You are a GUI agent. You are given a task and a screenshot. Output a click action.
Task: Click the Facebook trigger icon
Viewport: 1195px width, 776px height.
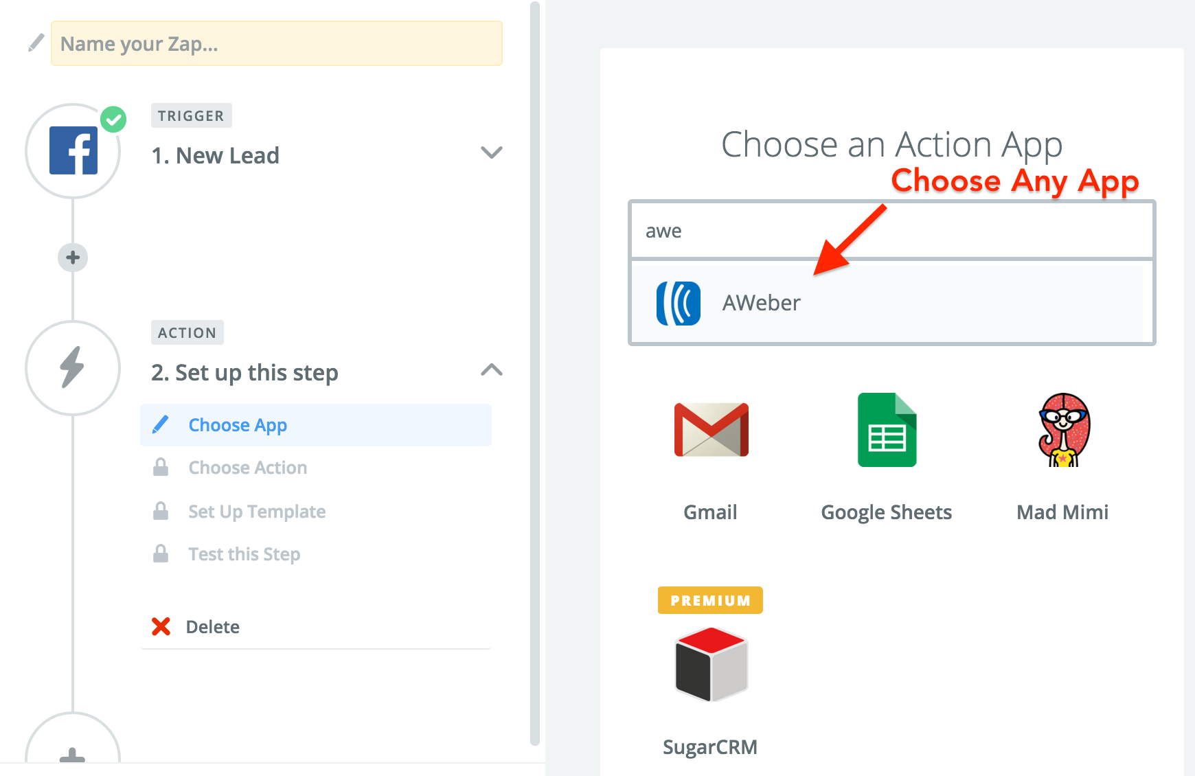pyautogui.click(x=73, y=151)
